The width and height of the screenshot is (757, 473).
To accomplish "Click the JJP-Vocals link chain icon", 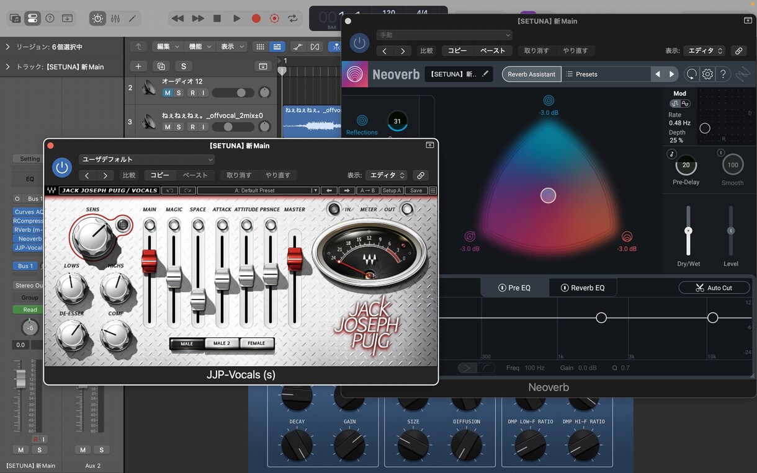I will tap(421, 175).
